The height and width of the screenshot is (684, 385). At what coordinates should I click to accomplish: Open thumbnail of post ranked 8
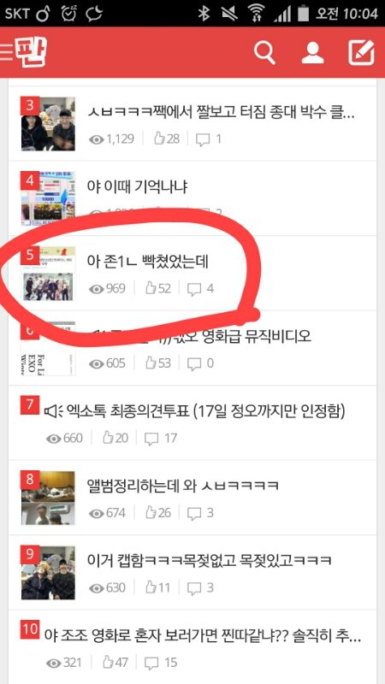coord(48,498)
